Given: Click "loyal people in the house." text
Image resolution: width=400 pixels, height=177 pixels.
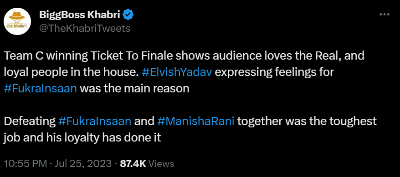Looking at the screenshot, I should pyautogui.click(x=72, y=73).
